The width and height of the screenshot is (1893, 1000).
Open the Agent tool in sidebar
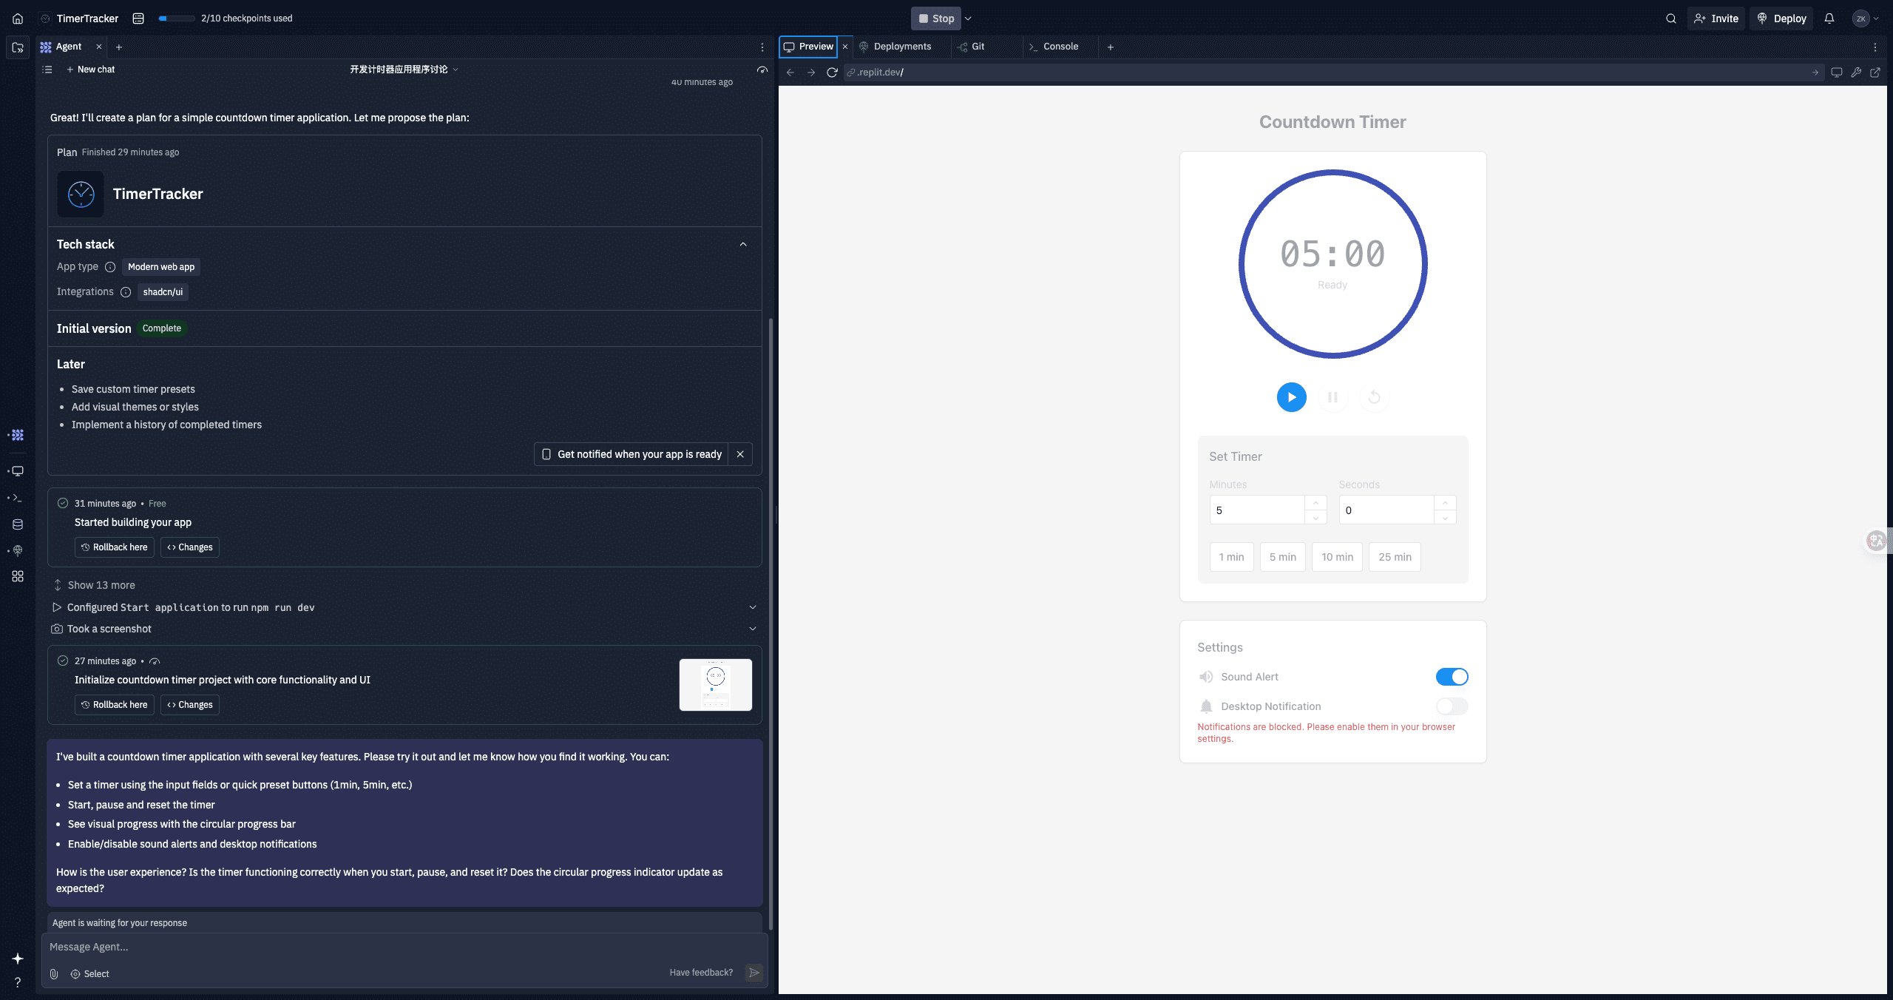point(18,435)
